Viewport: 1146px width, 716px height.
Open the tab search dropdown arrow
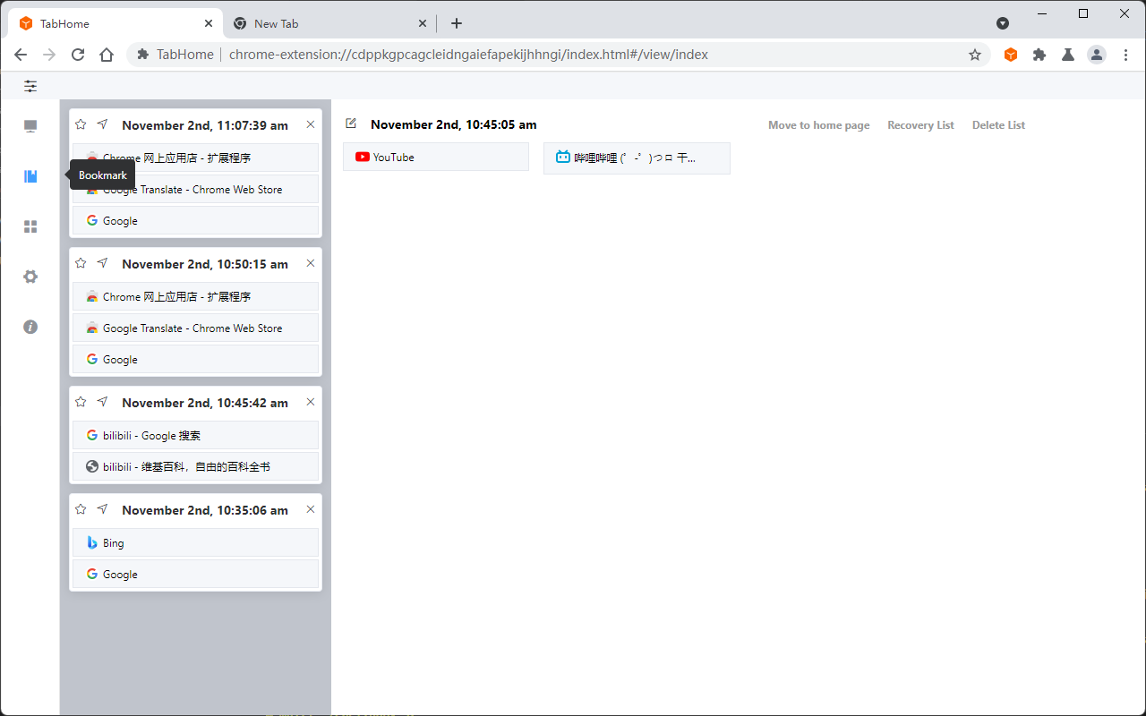(x=1003, y=23)
